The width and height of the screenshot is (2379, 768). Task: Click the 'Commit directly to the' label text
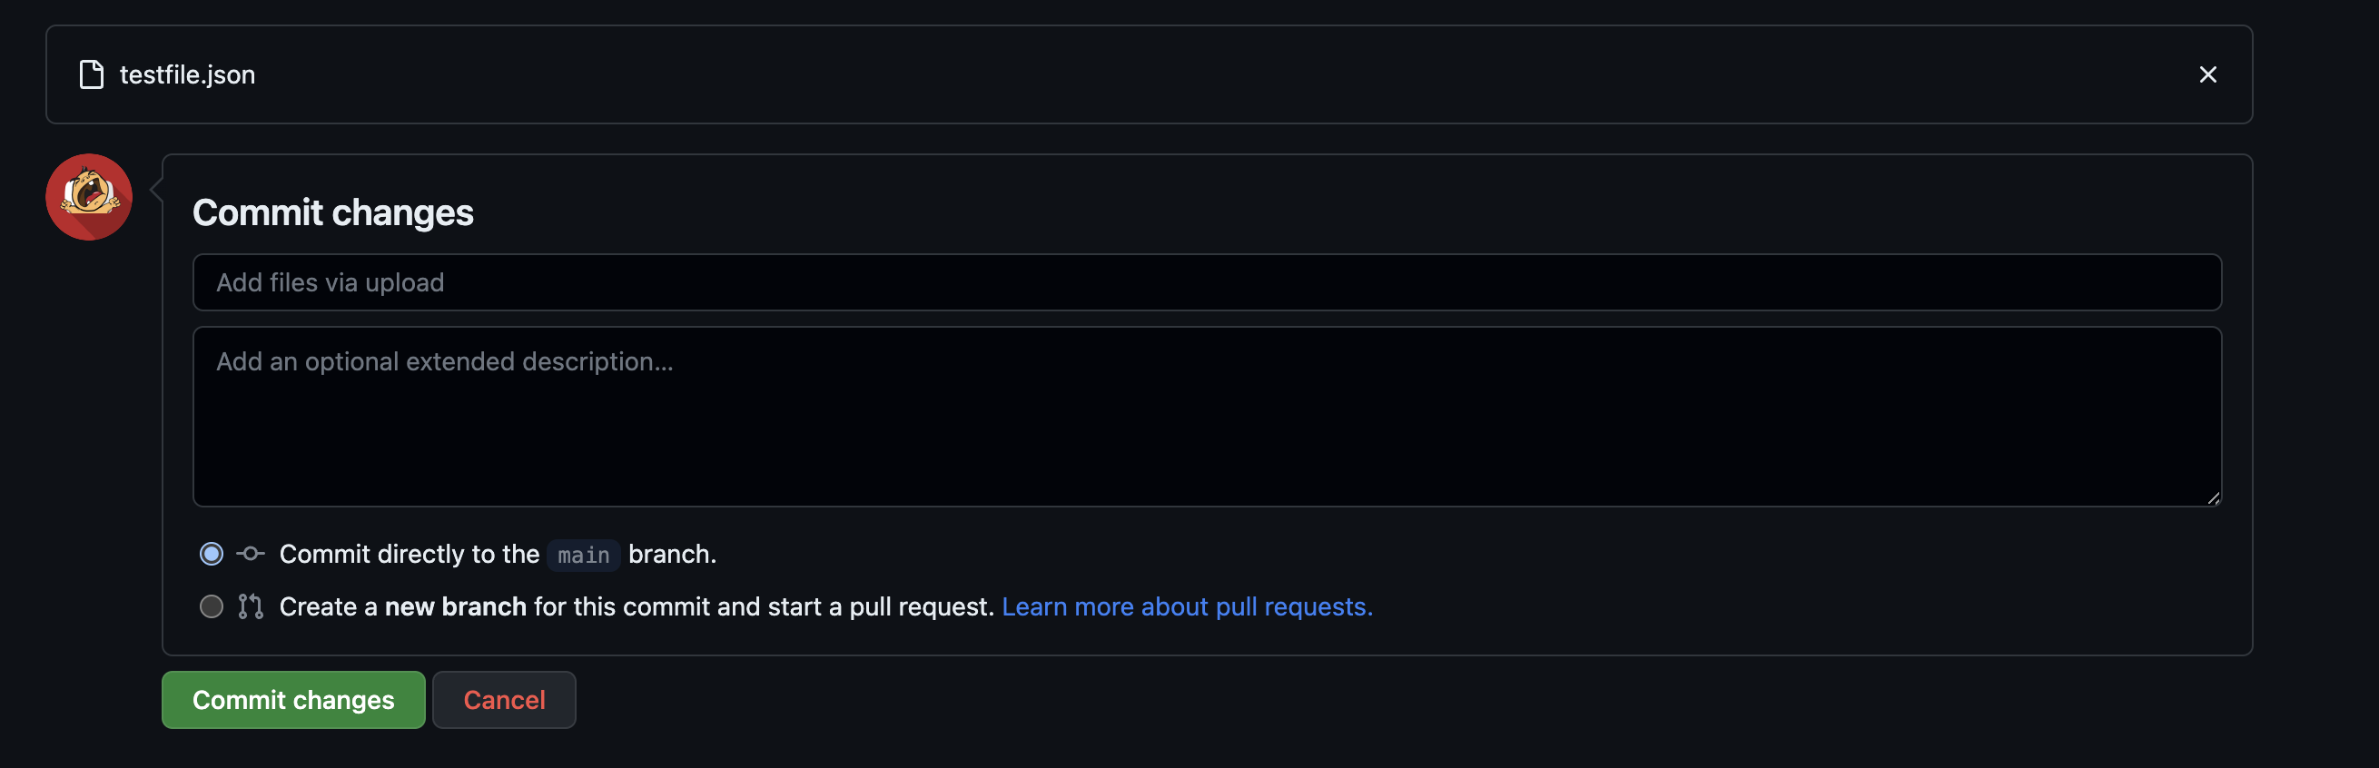(x=410, y=554)
